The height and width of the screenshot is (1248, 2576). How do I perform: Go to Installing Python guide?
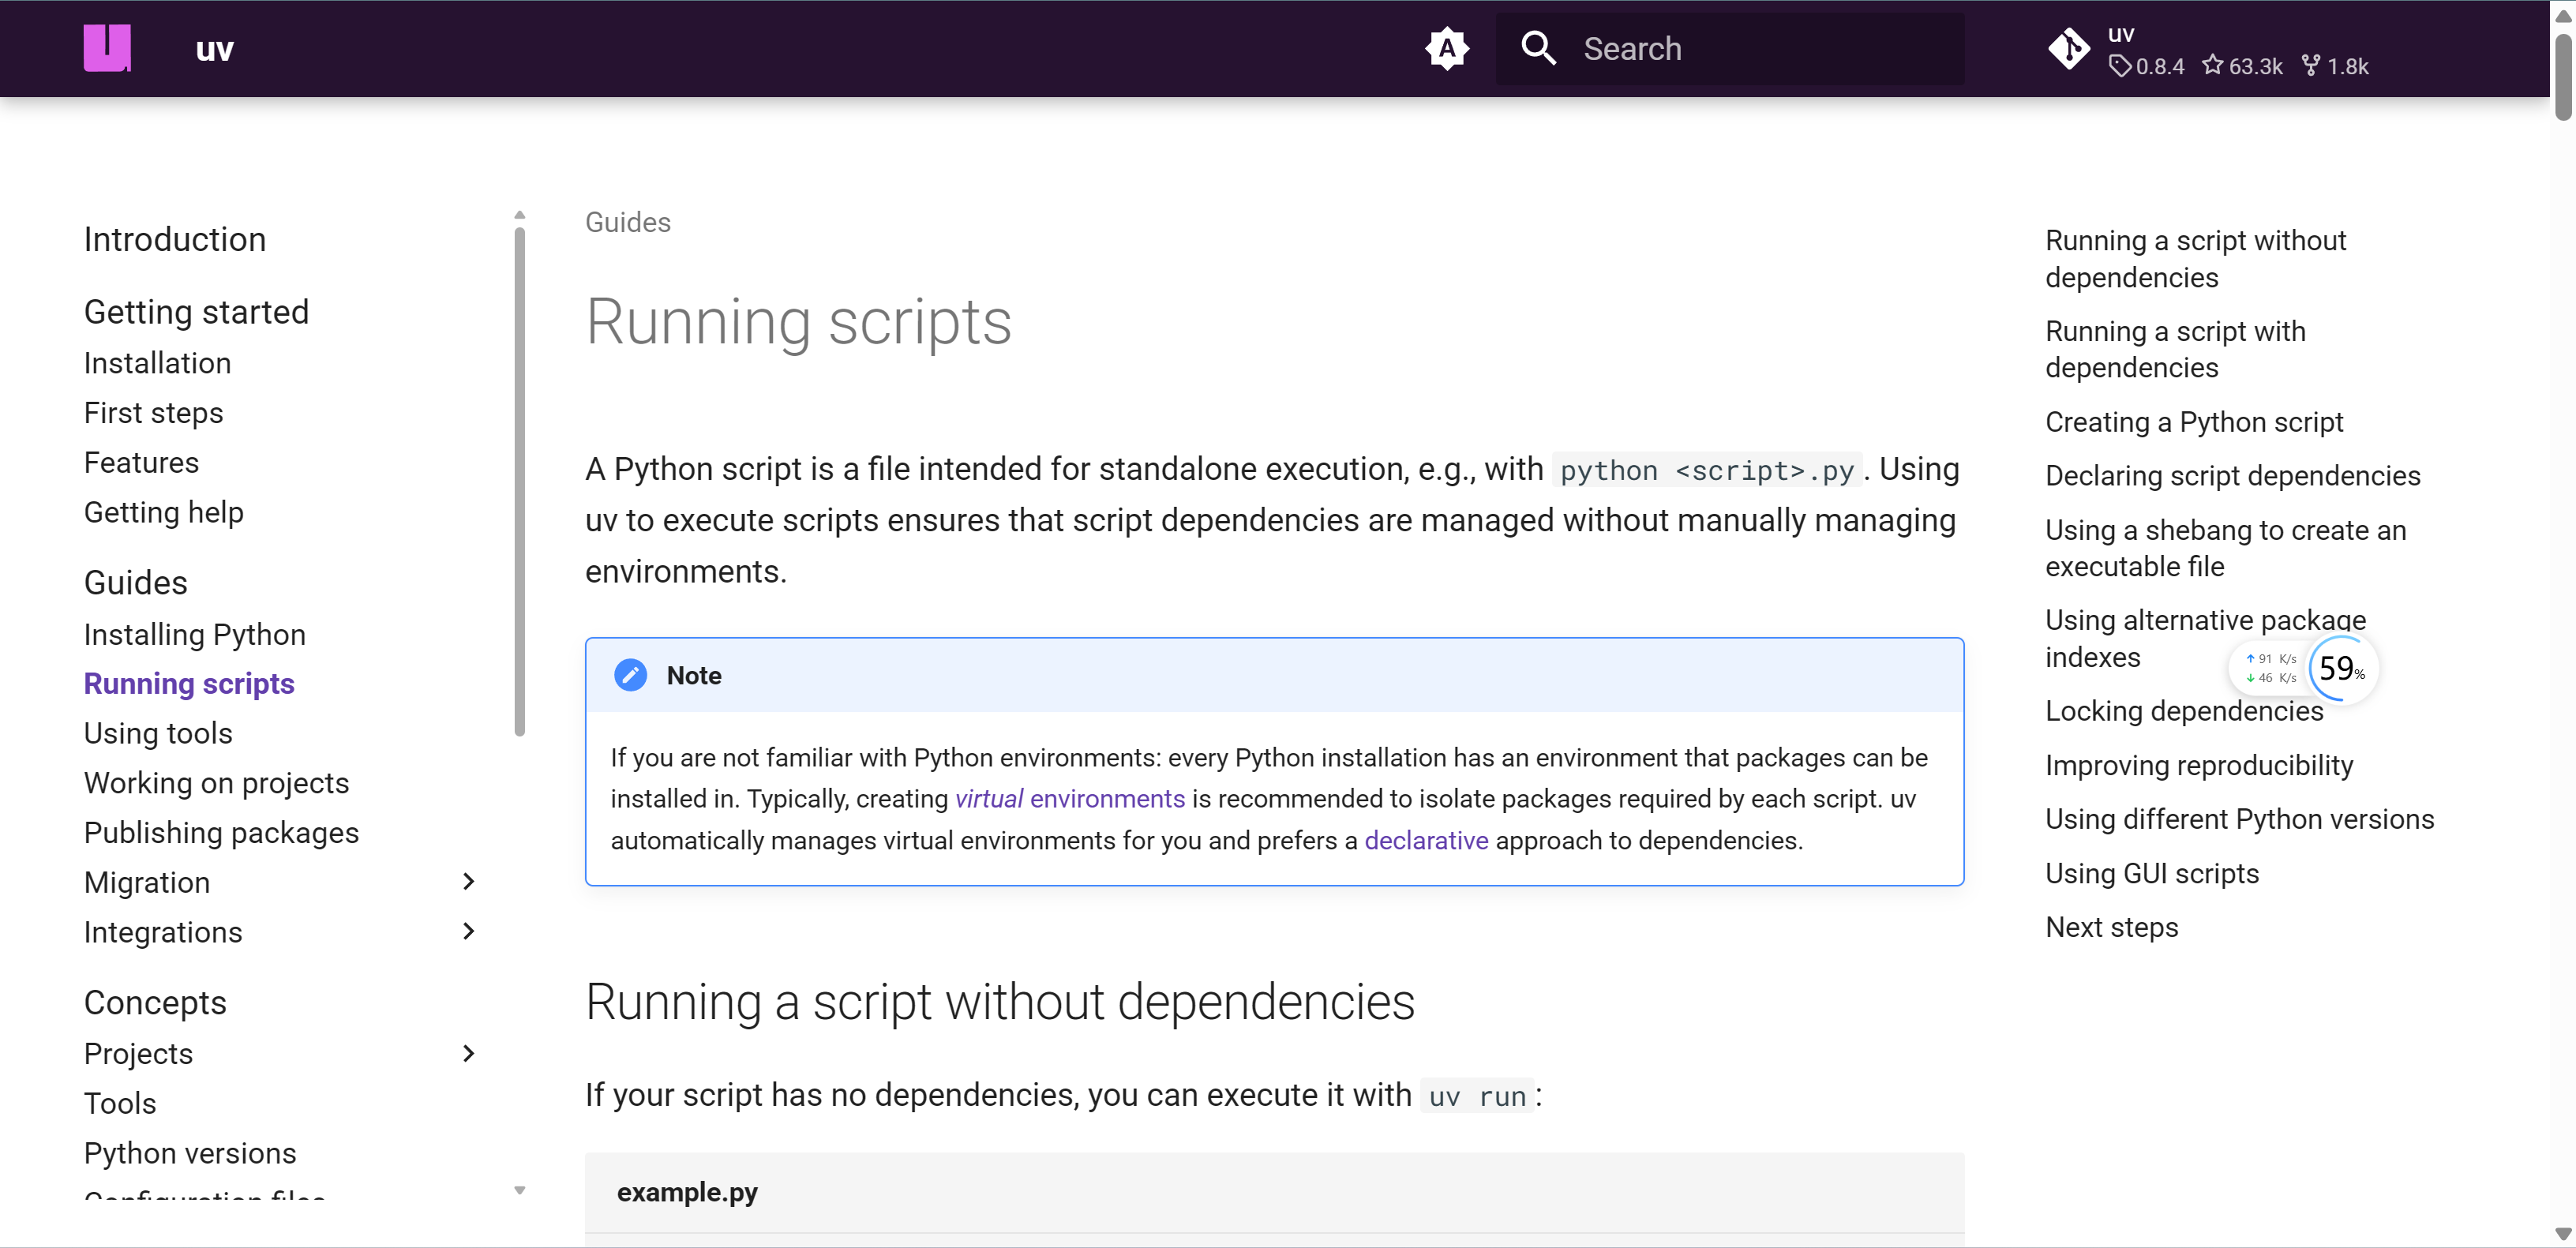coord(194,634)
